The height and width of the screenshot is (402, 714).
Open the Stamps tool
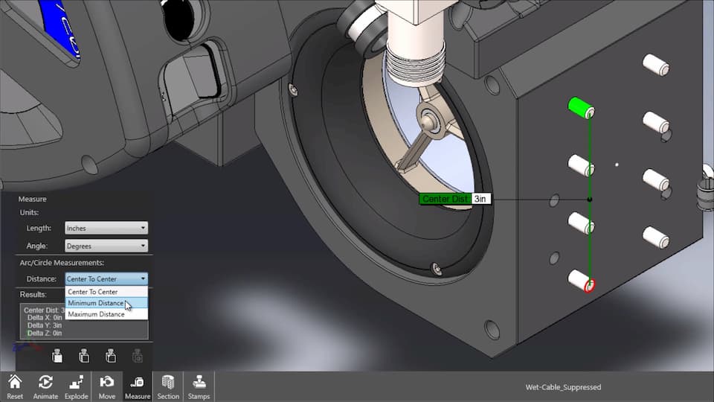(x=199, y=386)
